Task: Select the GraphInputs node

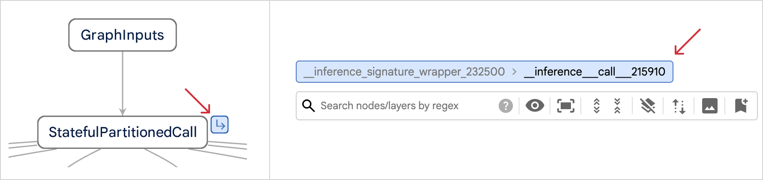Action: point(123,35)
